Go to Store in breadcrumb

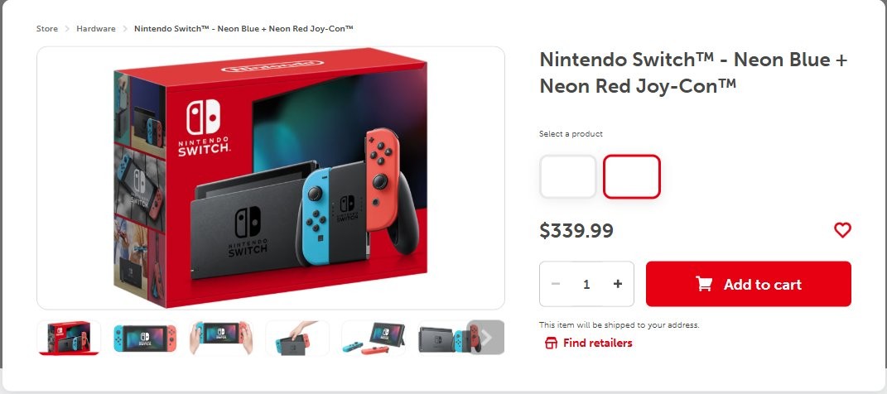(47, 29)
